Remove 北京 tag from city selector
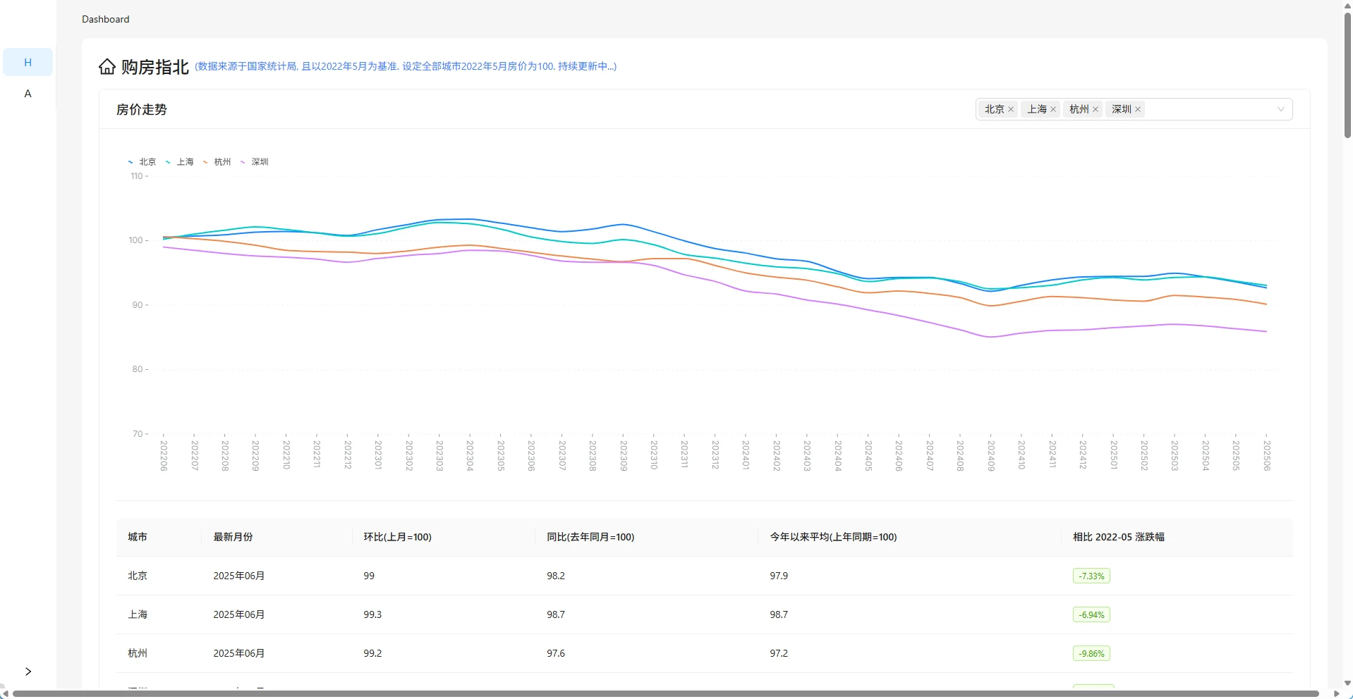The width and height of the screenshot is (1353, 699). pyautogui.click(x=1011, y=109)
